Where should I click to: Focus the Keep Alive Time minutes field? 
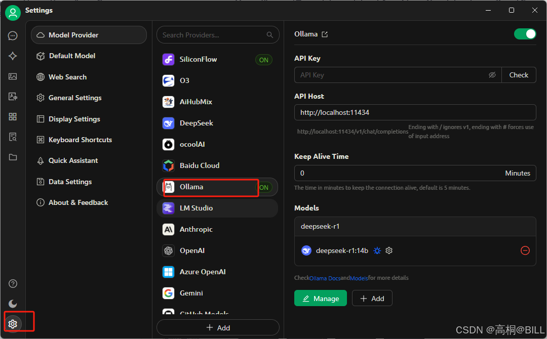point(415,173)
